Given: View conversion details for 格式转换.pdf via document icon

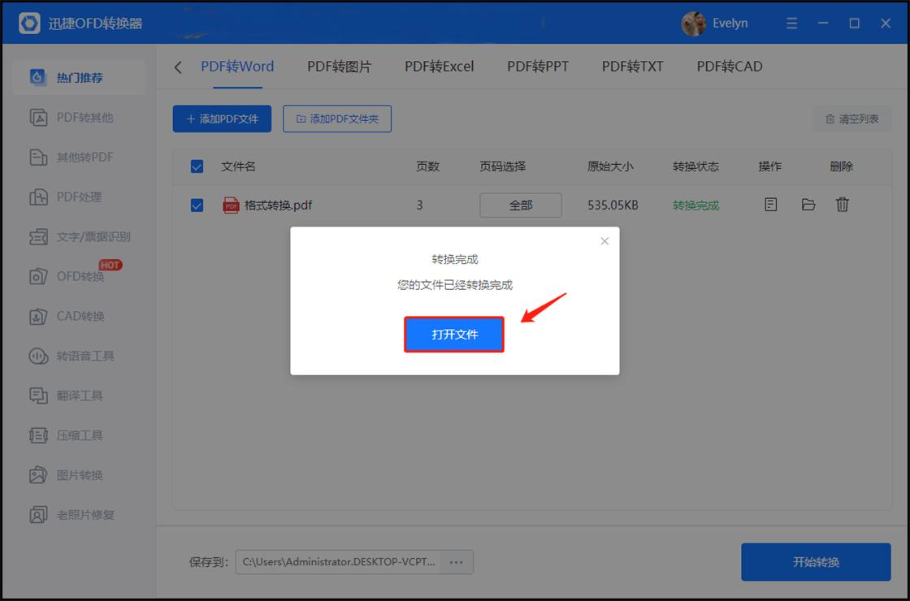Looking at the screenshot, I should coord(769,205).
